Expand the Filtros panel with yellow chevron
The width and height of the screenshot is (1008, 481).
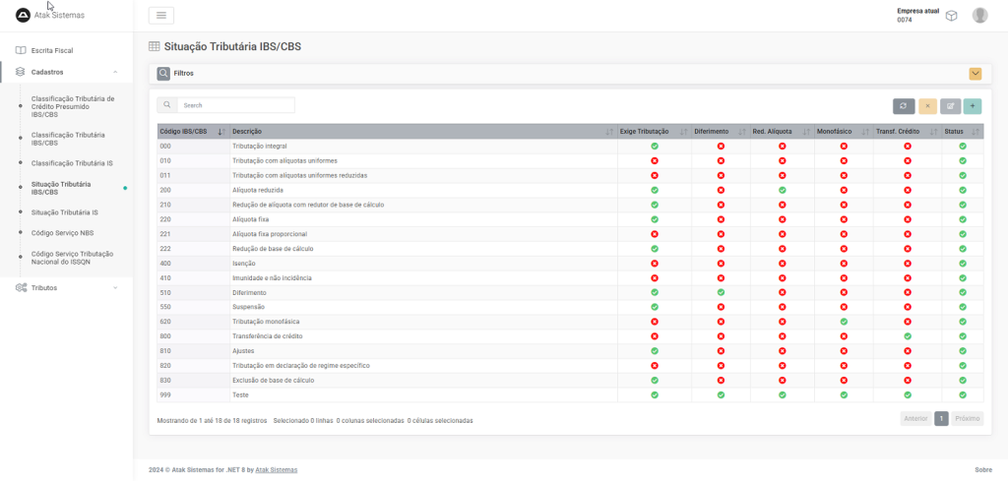pos(975,73)
